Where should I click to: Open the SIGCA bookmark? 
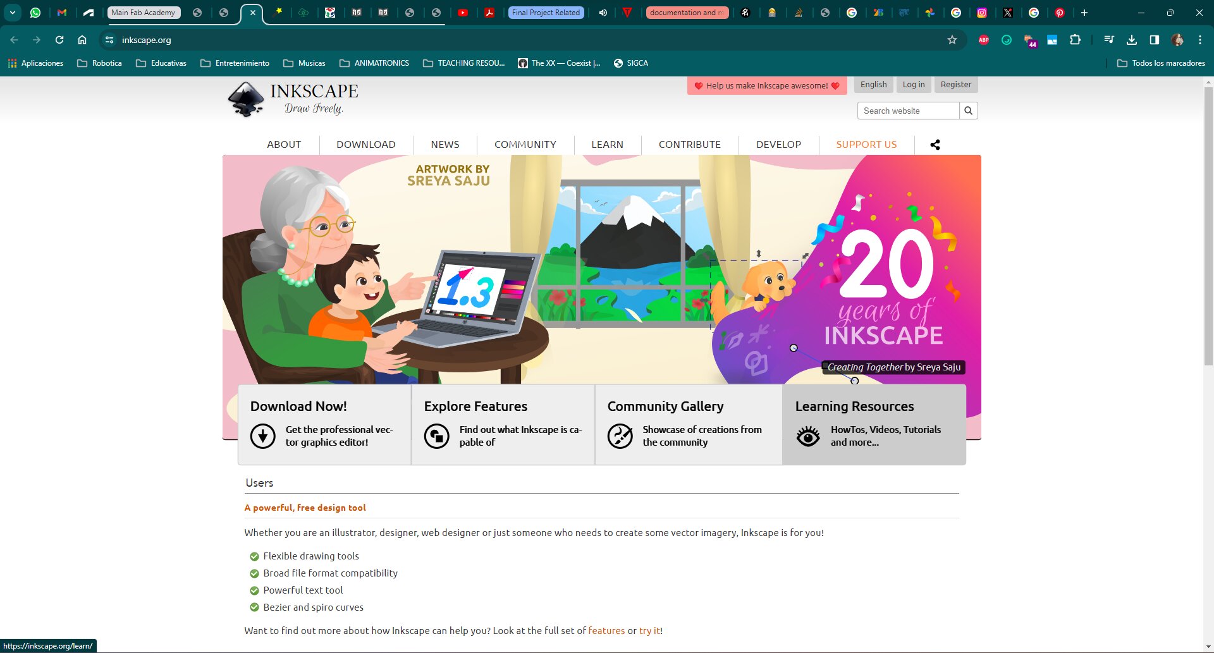pyautogui.click(x=630, y=63)
